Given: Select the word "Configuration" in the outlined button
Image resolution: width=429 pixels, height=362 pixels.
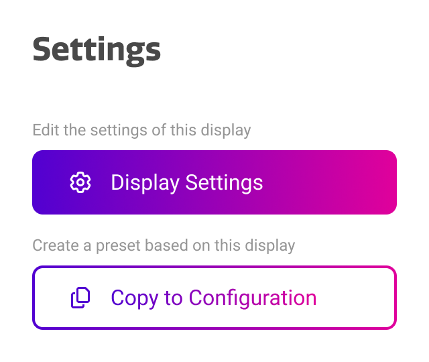Looking at the screenshot, I should (x=253, y=298).
